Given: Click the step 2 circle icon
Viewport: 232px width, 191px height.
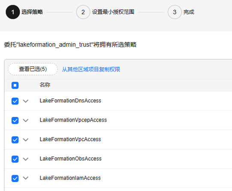Looking at the screenshot, I should point(83,12).
